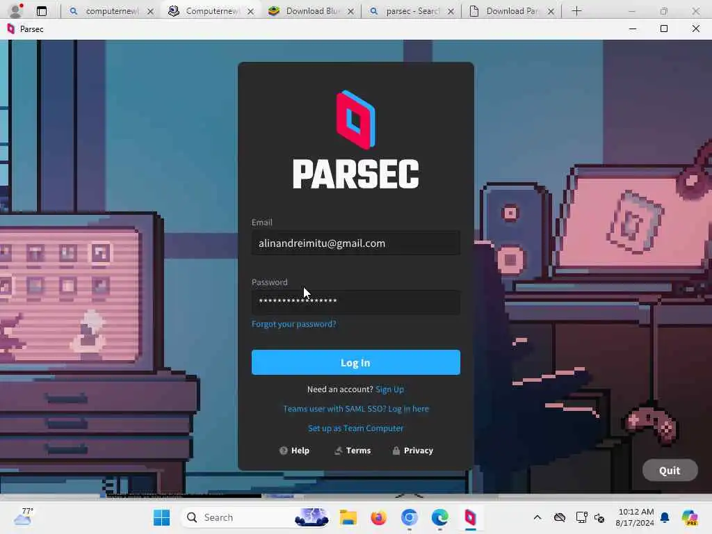The image size is (712, 534).
Task: Launch Firefox from the taskbar
Action: (378, 517)
